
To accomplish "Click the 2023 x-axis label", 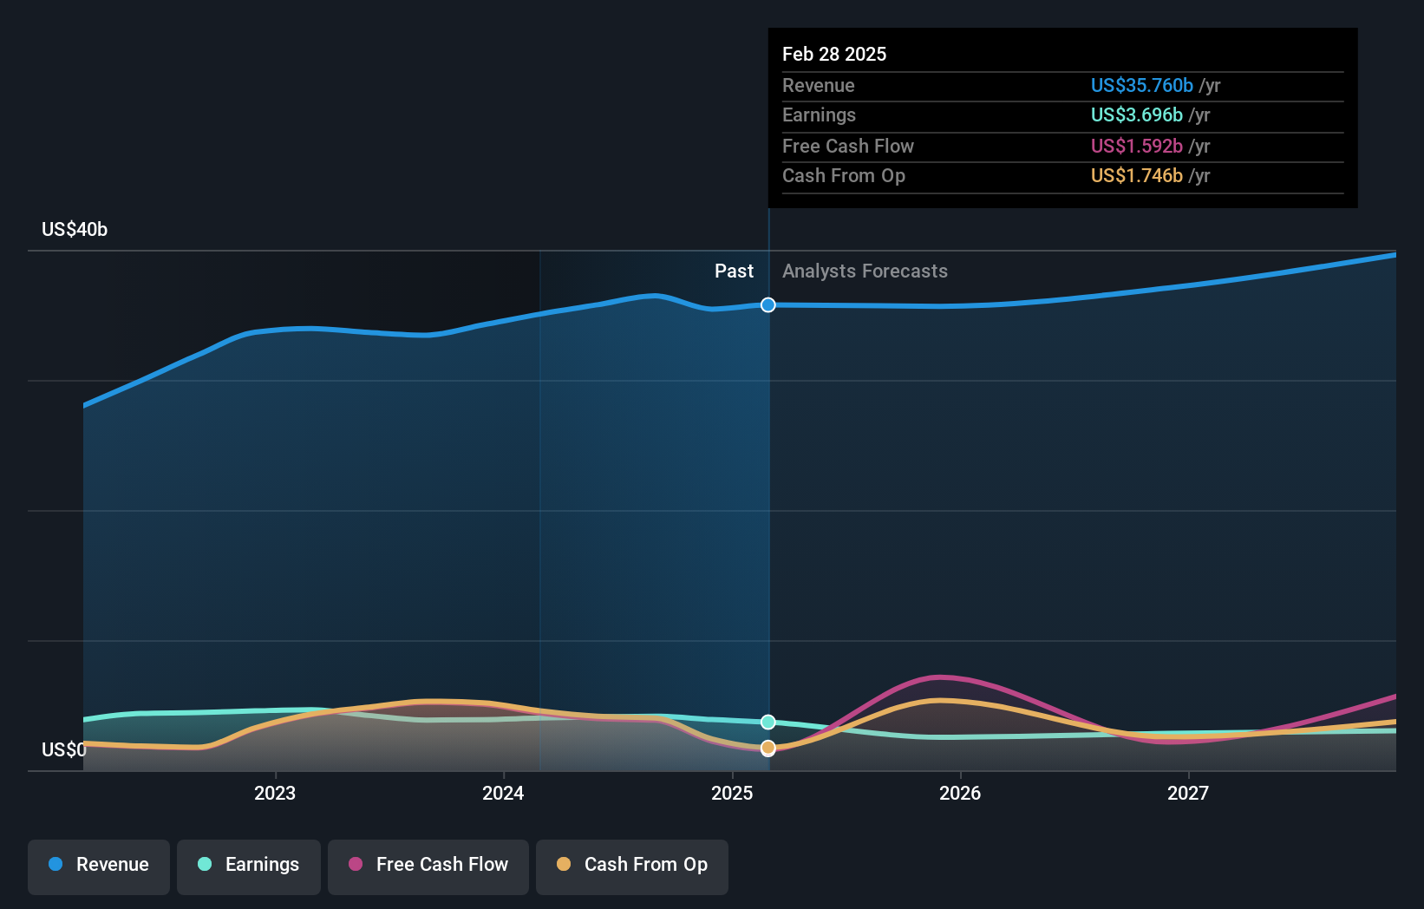I will click(x=275, y=793).
